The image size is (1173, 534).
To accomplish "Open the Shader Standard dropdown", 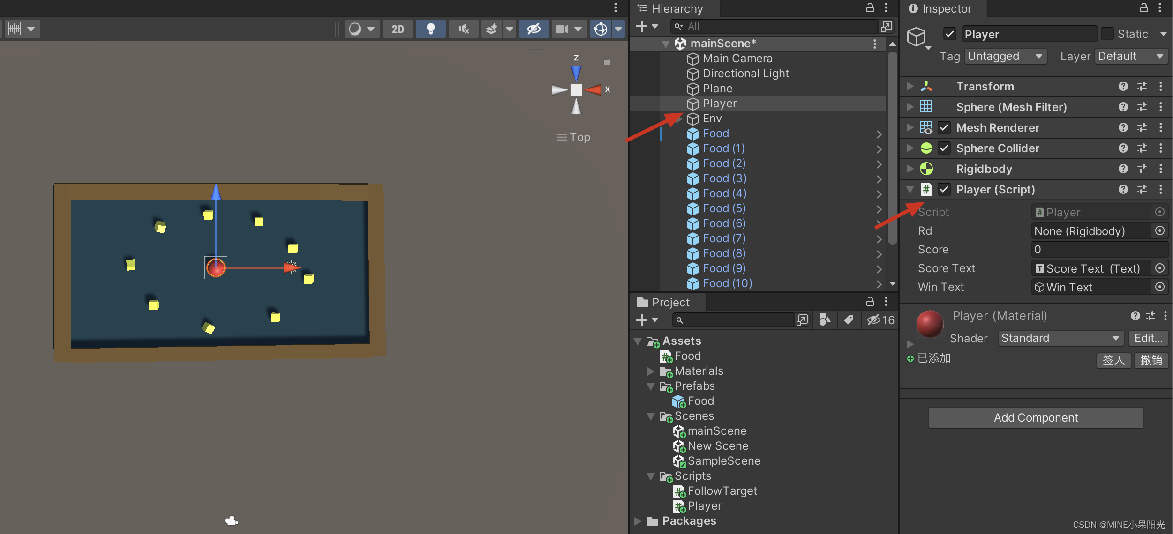I will [x=1060, y=338].
